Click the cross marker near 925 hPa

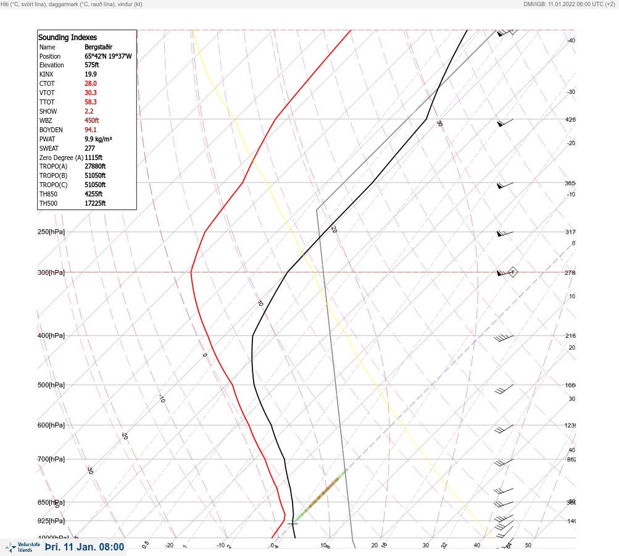(x=293, y=523)
